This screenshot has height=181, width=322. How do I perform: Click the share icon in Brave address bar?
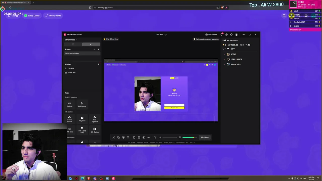pos(217,8)
